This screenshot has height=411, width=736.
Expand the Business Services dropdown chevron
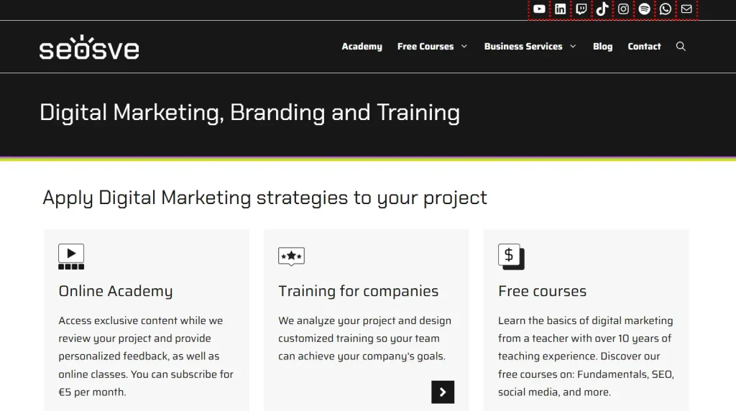click(573, 46)
